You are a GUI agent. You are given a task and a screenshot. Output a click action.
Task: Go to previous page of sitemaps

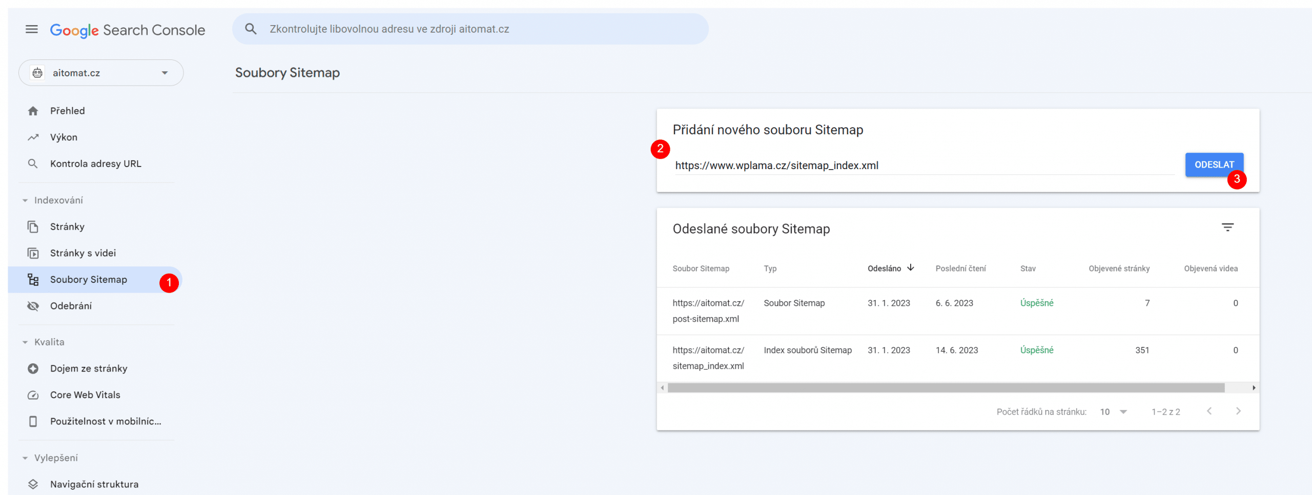[x=1209, y=411]
